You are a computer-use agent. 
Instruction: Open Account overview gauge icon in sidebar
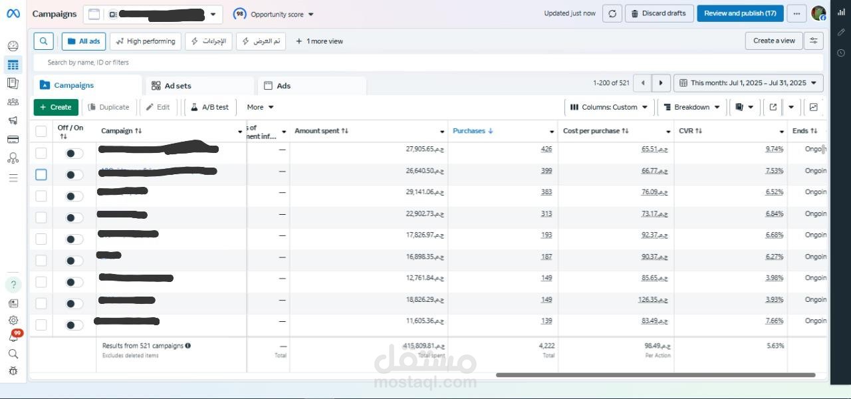coord(13,46)
